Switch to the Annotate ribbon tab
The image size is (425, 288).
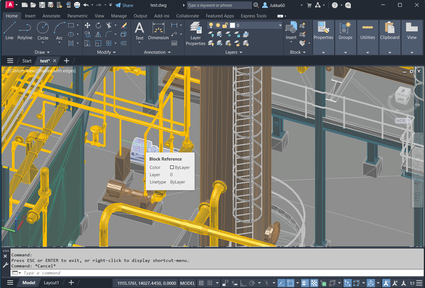click(51, 16)
